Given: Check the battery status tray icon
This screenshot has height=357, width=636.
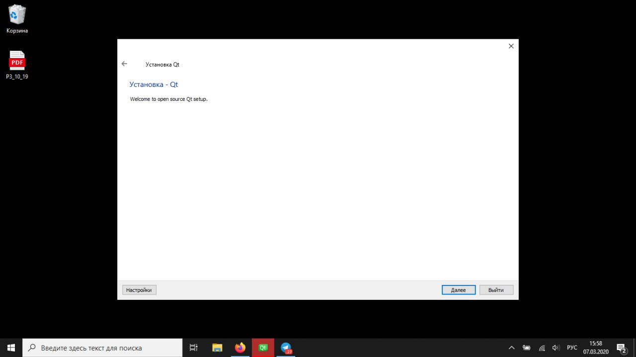Looking at the screenshot, I should coord(527,348).
